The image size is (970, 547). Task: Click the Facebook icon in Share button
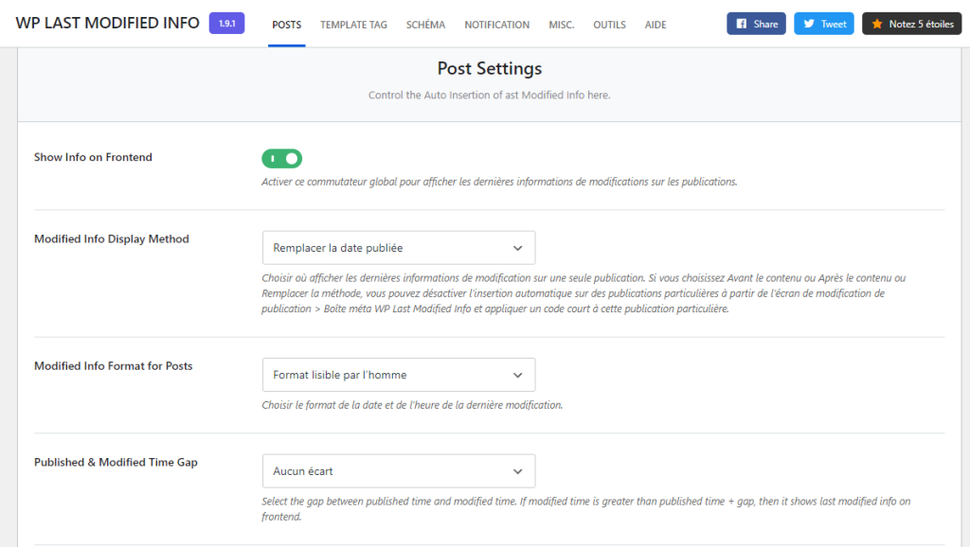(x=741, y=24)
